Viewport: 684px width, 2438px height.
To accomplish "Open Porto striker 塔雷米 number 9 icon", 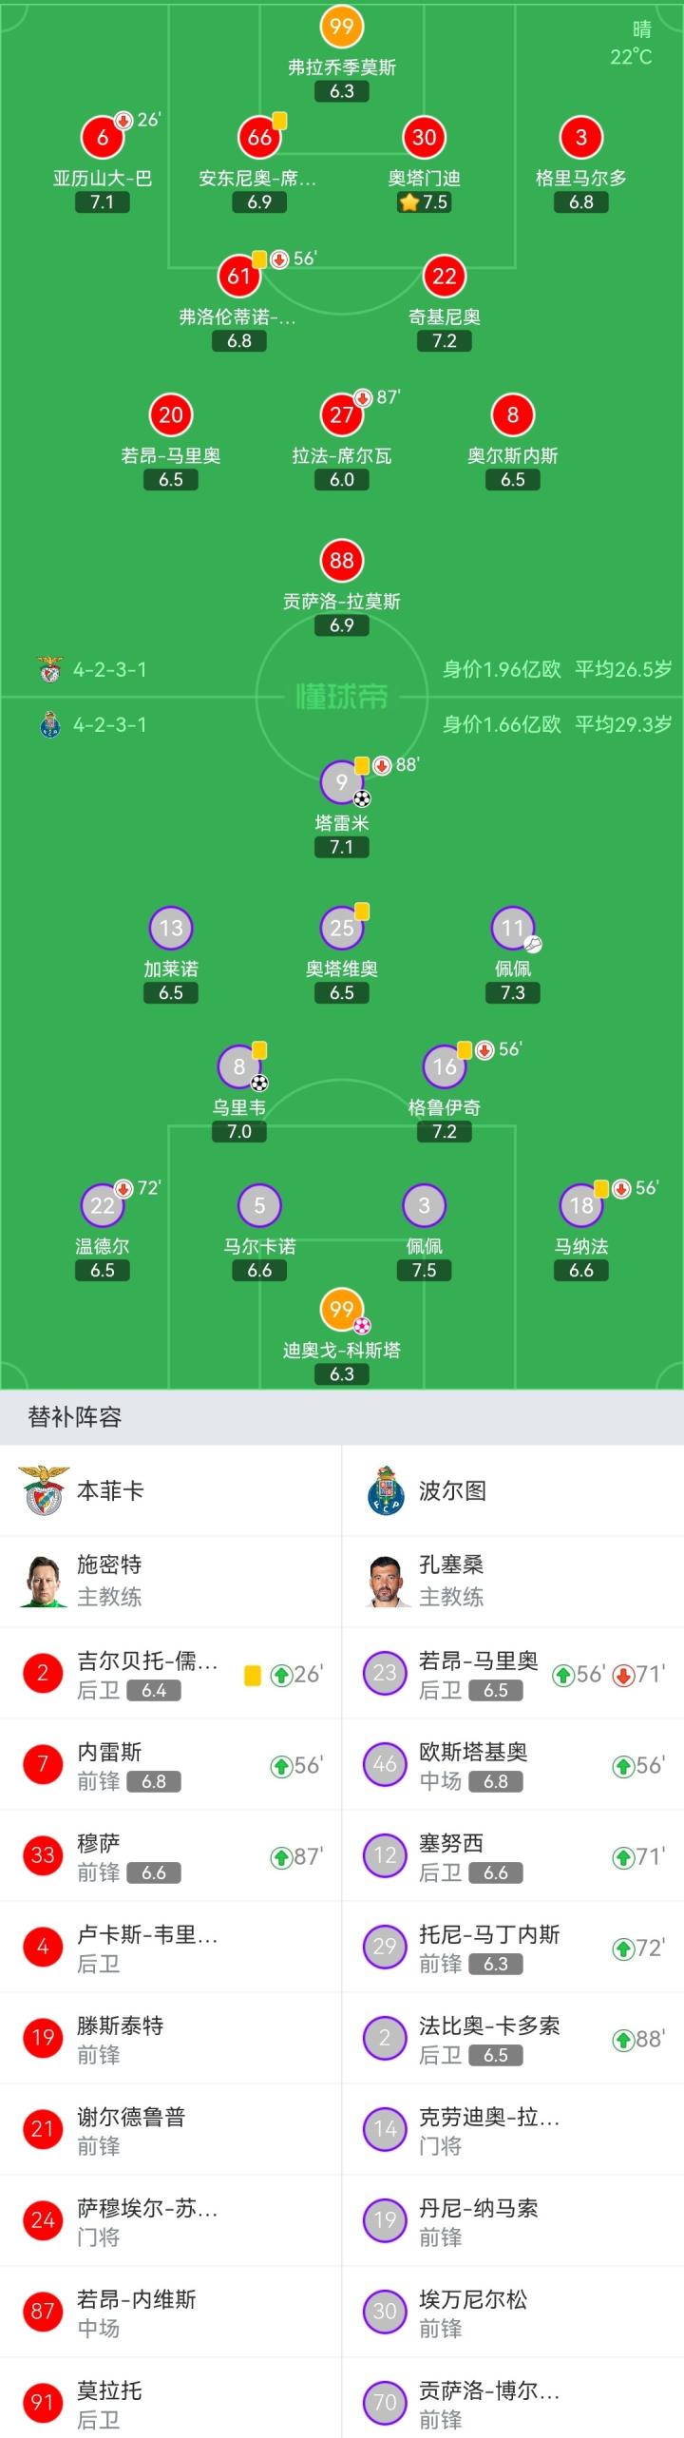I will (x=342, y=782).
